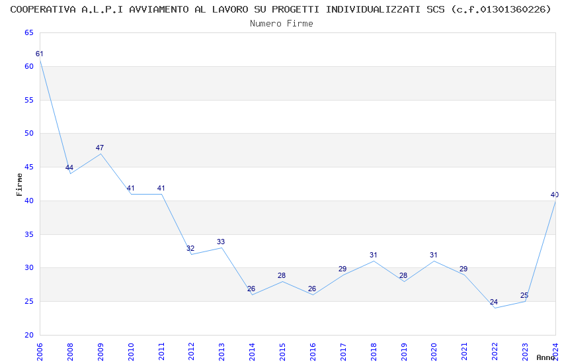Click the 2010 x-axis year label

pos(131,351)
